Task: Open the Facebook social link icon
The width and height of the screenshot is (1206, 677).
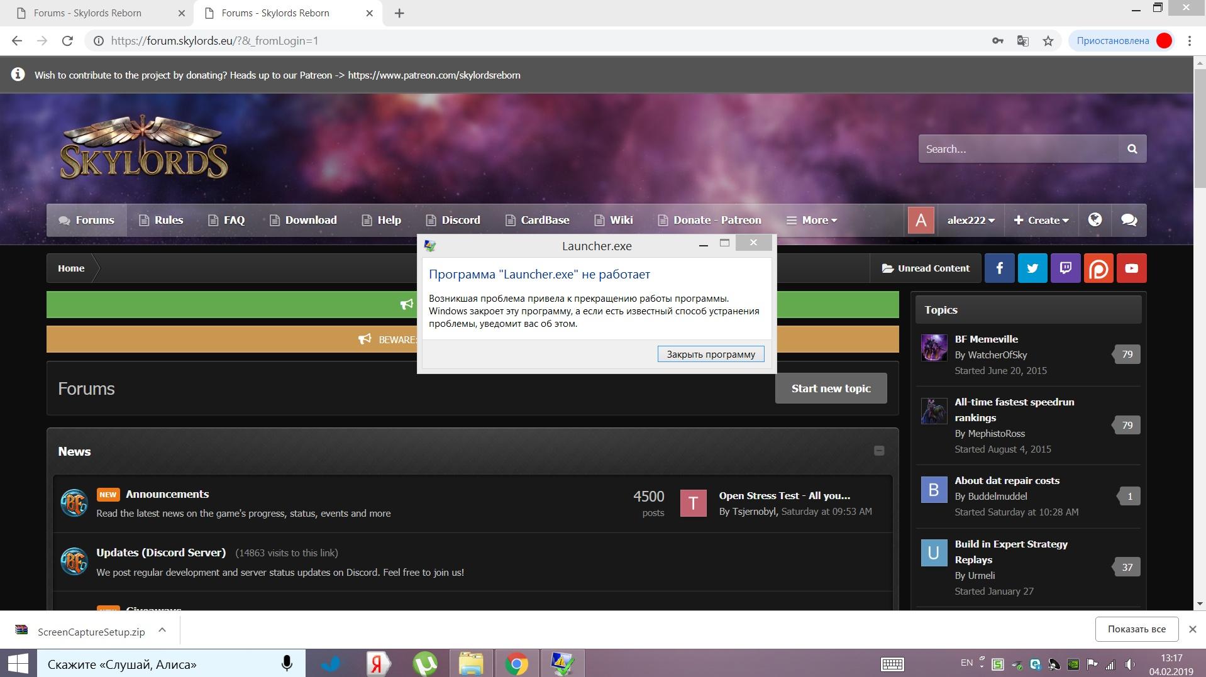Action: click(x=999, y=268)
